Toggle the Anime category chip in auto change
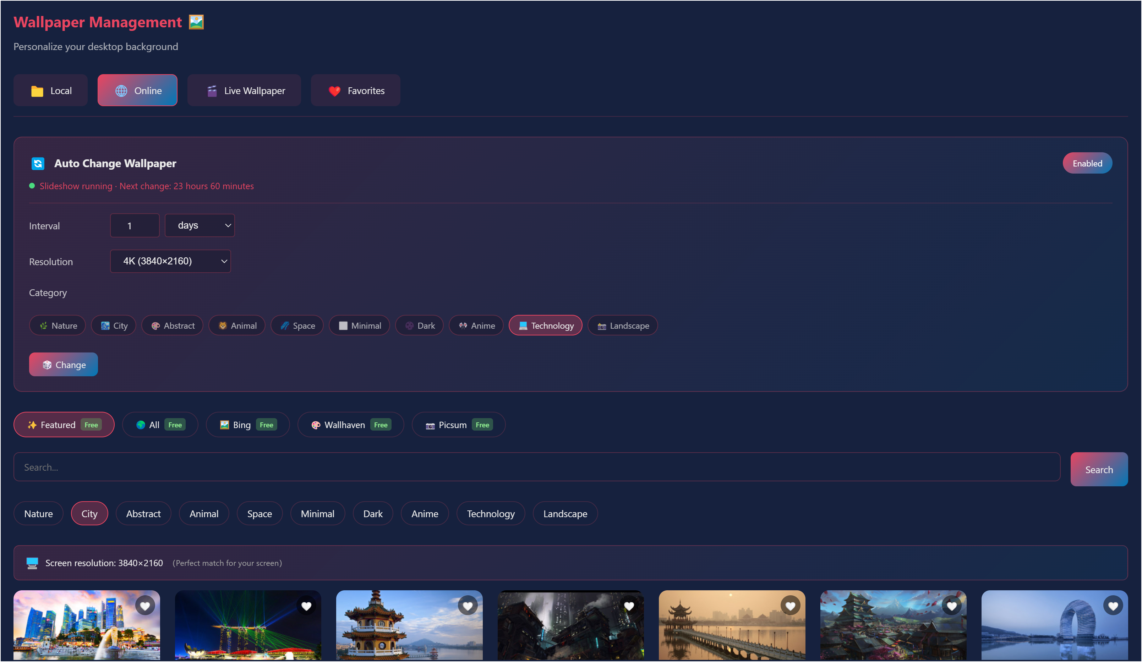 (476, 325)
